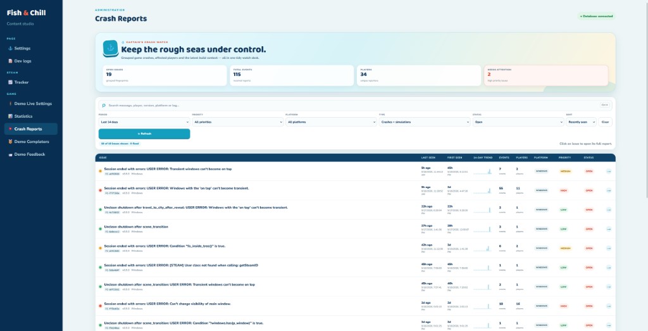The image size is (648, 331).
Task: Change the 'Recently seen' sort dropdown
Action: click(x=581, y=122)
